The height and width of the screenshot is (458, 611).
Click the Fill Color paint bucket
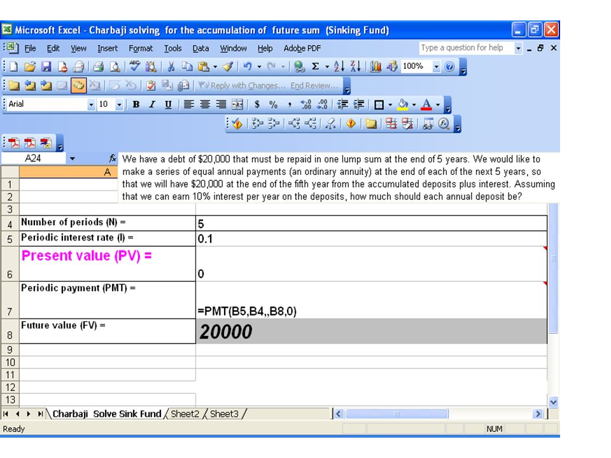click(403, 104)
